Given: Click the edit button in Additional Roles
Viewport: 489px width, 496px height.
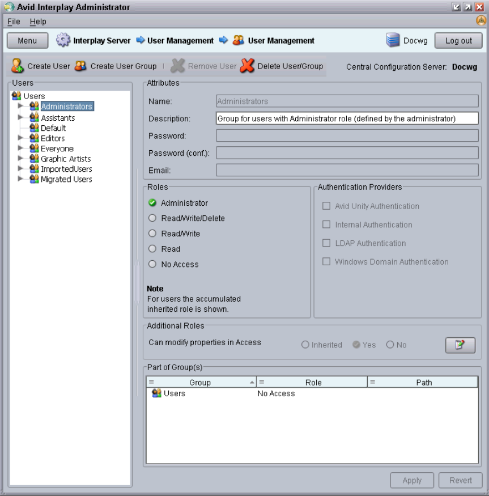Looking at the screenshot, I should (460, 345).
